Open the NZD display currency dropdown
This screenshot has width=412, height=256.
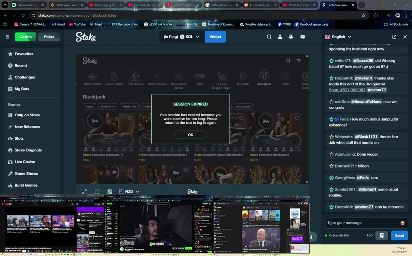tap(129, 192)
